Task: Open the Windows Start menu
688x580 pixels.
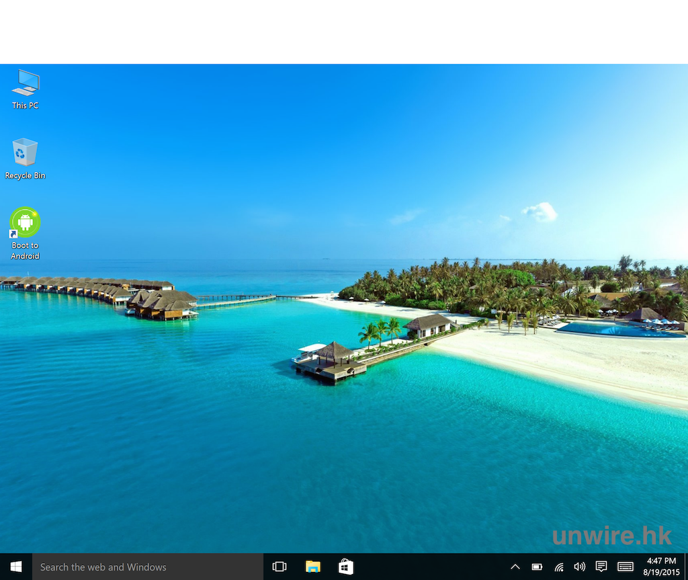Action: click(x=16, y=567)
